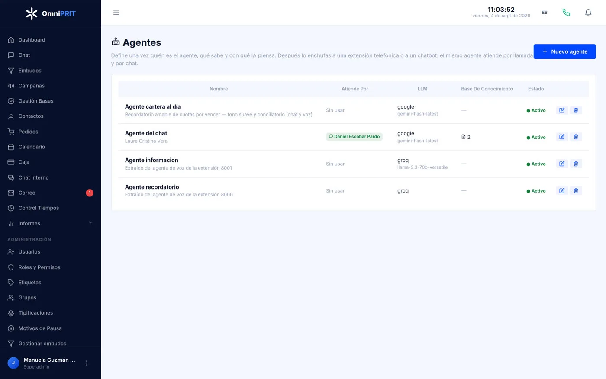Click the Daniel Escobar Pardo chip

[x=354, y=137]
